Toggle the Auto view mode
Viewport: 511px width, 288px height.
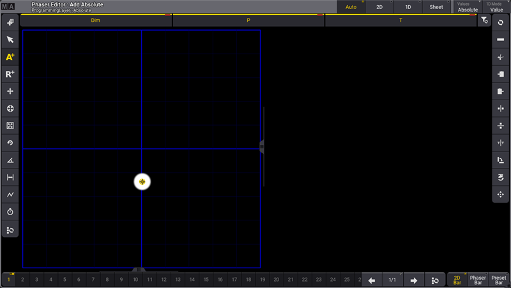point(351,7)
